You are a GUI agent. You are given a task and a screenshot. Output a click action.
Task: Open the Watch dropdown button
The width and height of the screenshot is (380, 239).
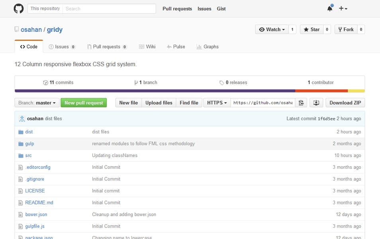coord(272,29)
